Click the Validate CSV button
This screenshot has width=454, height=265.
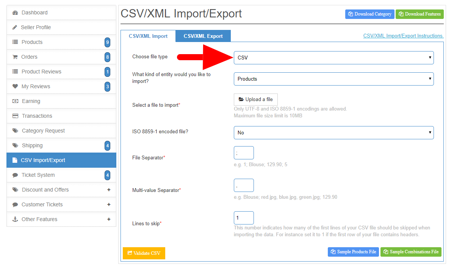tap(144, 253)
